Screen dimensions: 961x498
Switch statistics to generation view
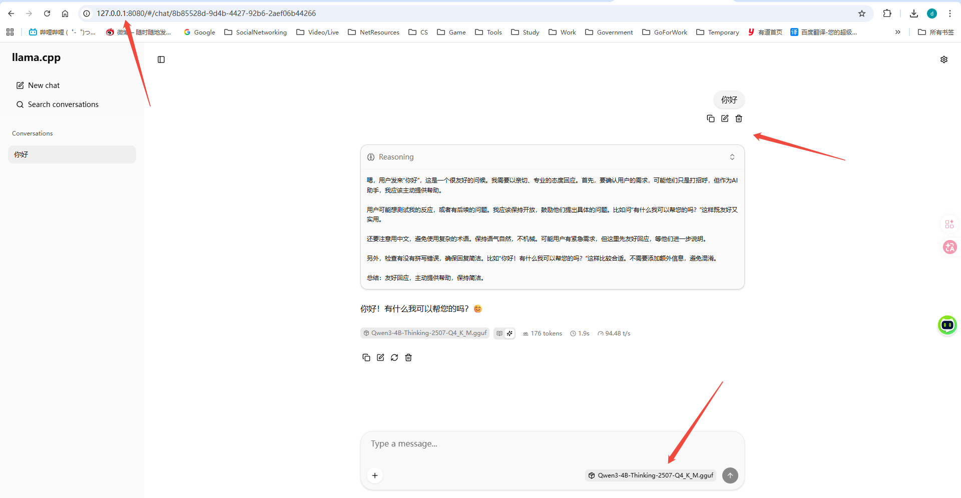[510, 333]
